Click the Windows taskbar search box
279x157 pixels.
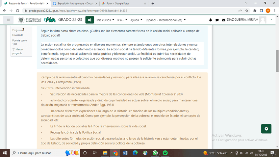coord(45,153)
